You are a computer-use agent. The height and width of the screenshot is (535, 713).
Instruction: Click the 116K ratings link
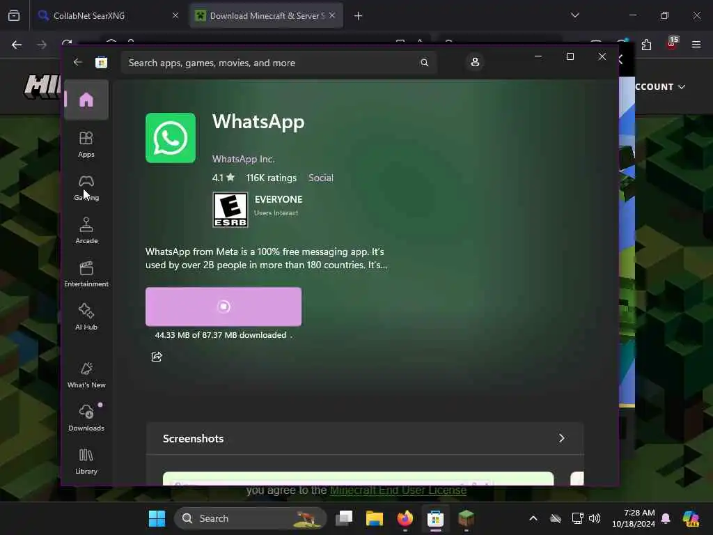[x=271, y=178]
